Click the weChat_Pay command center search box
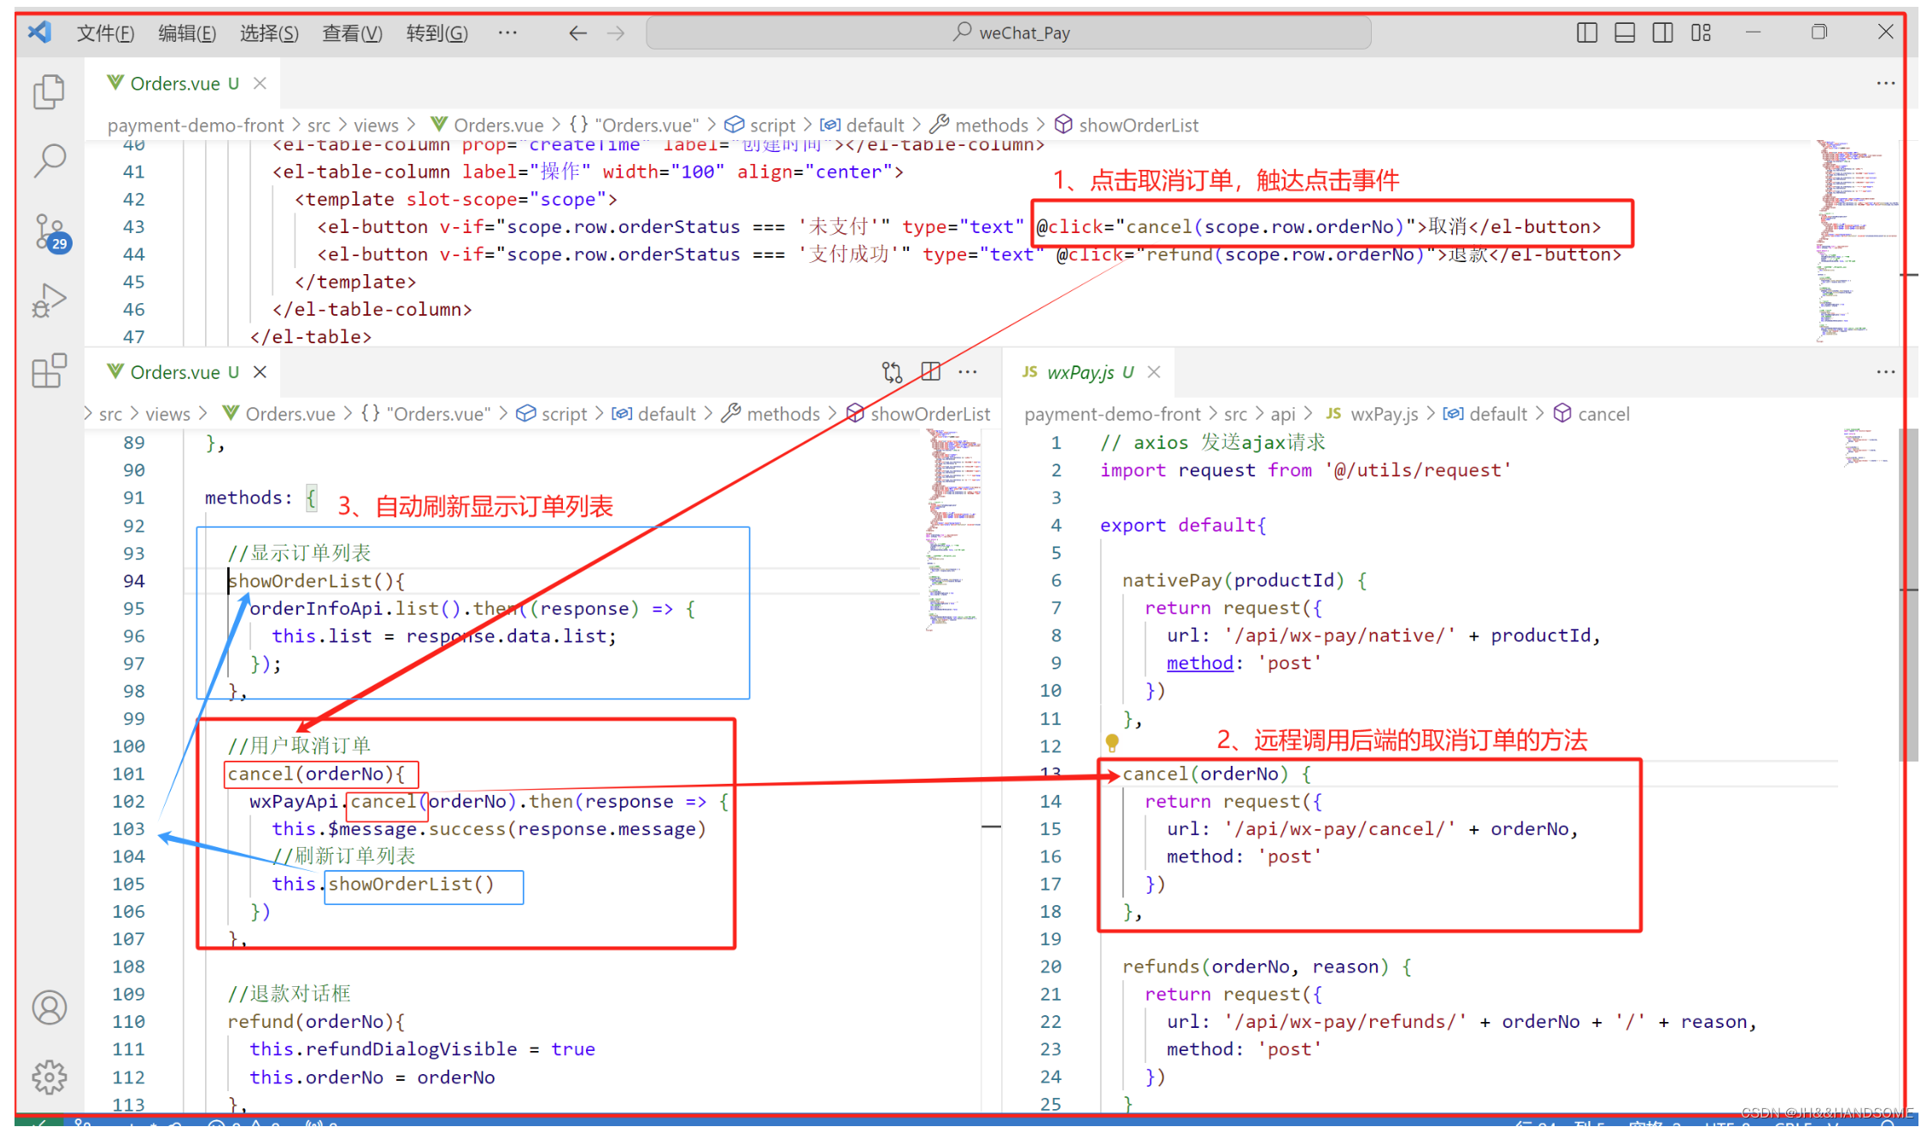This screenshot has height=1127, width=1927. click(x=1009, y=32)
